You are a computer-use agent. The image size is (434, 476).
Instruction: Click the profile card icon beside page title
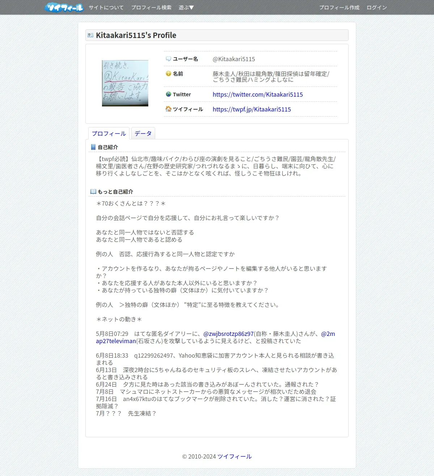90,35
